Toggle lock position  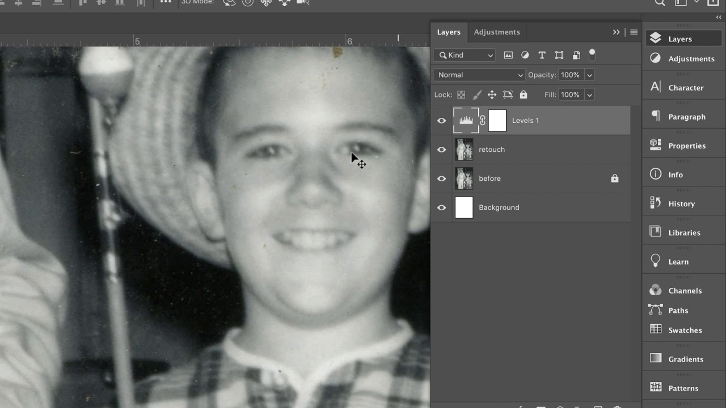492,95
